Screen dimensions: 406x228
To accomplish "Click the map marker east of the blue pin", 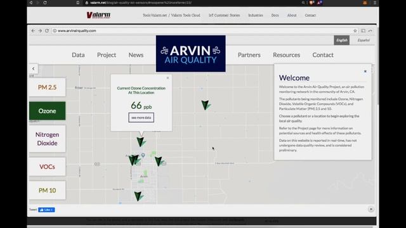I will pyautogui.click(x=159, y=161).
